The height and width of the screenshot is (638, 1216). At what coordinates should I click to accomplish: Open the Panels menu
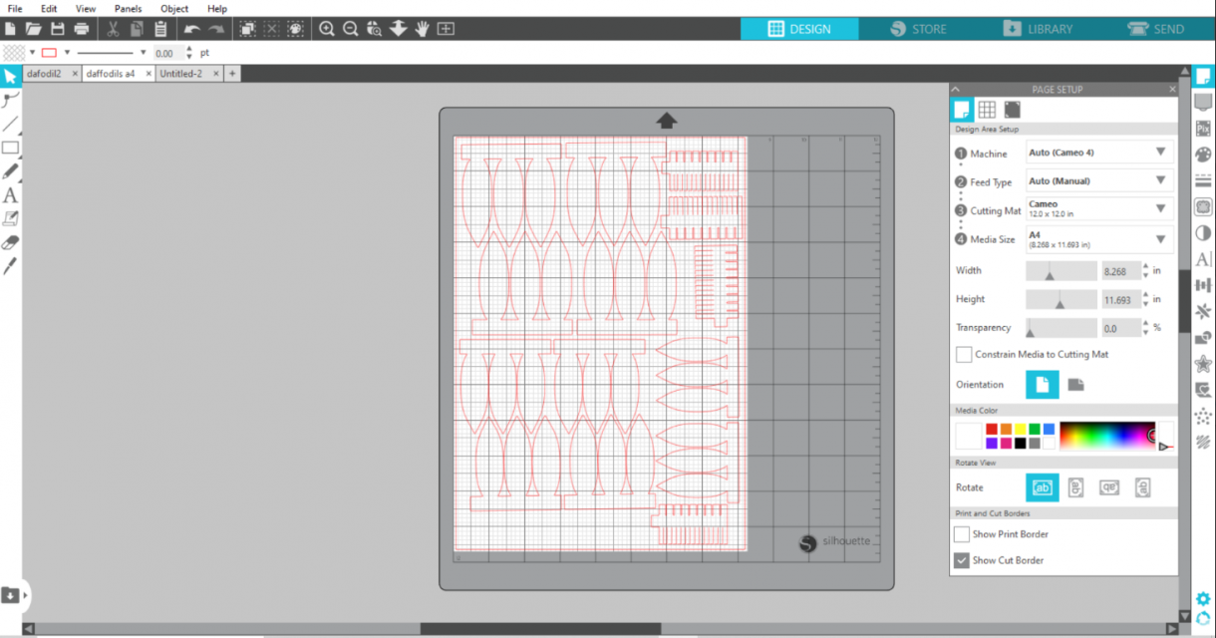click(128, 8)
